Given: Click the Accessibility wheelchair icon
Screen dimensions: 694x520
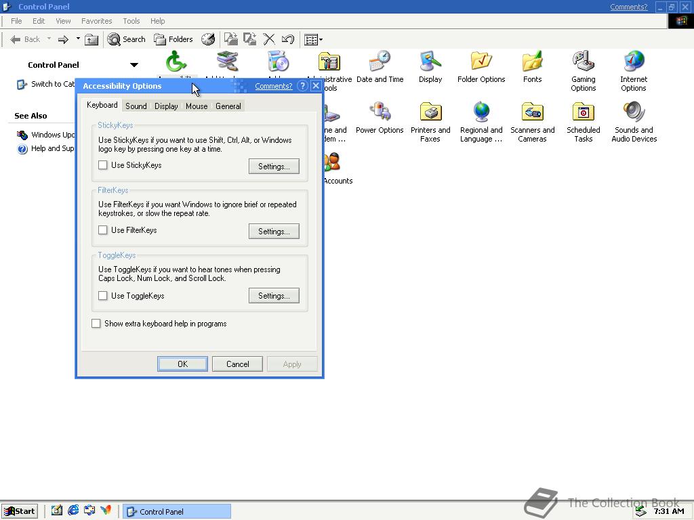Looking at the screenshot, I should point(176,62).
